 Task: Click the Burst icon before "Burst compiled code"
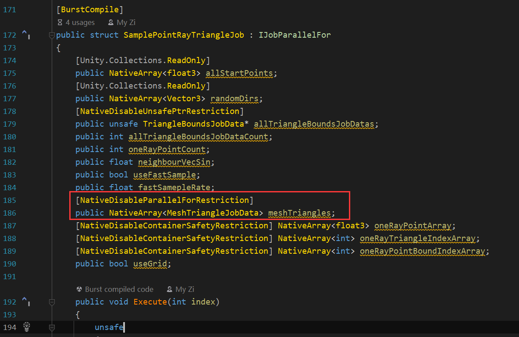coord(80,289)
